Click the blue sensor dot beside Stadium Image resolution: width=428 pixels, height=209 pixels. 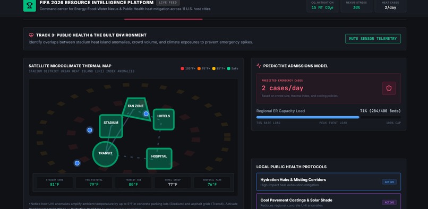coord(90,130)
